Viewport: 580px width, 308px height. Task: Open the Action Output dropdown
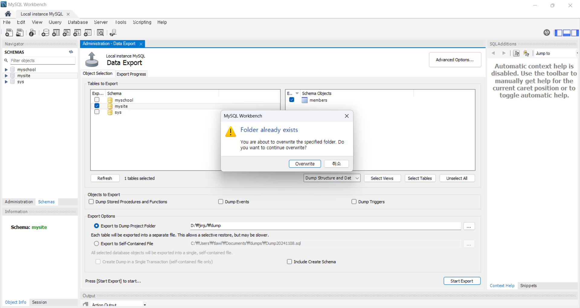tap(145, 305)
